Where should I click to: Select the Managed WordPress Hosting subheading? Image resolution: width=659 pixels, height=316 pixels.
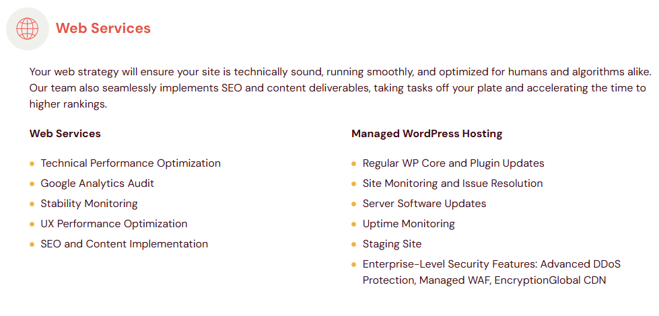427,134
